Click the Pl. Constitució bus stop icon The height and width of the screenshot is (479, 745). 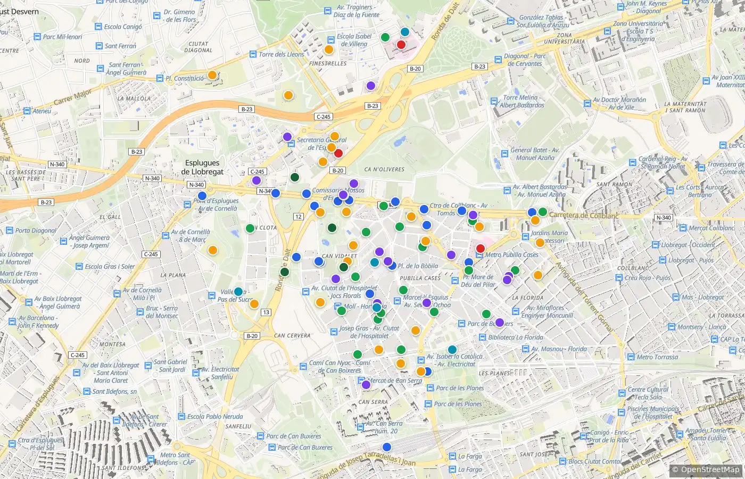point(160,78)
